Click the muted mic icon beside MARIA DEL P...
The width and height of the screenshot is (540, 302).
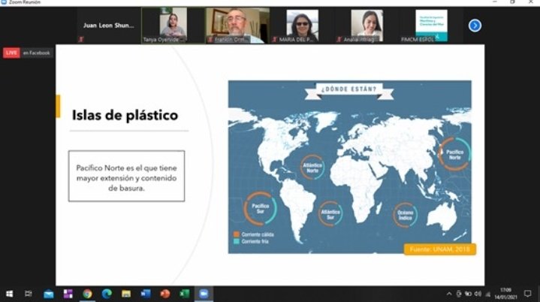tap(274, 40)
